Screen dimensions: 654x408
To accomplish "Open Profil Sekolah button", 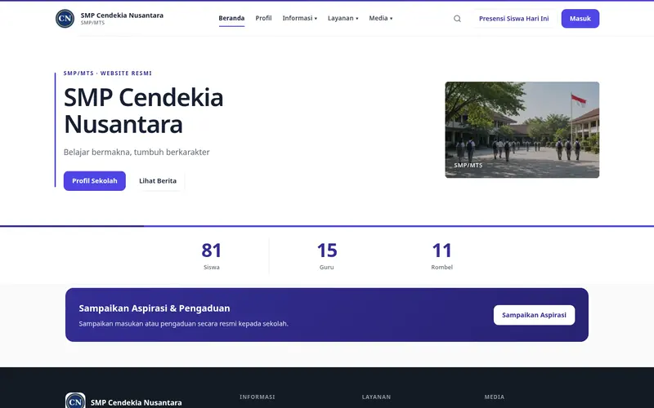I will 95,180.
